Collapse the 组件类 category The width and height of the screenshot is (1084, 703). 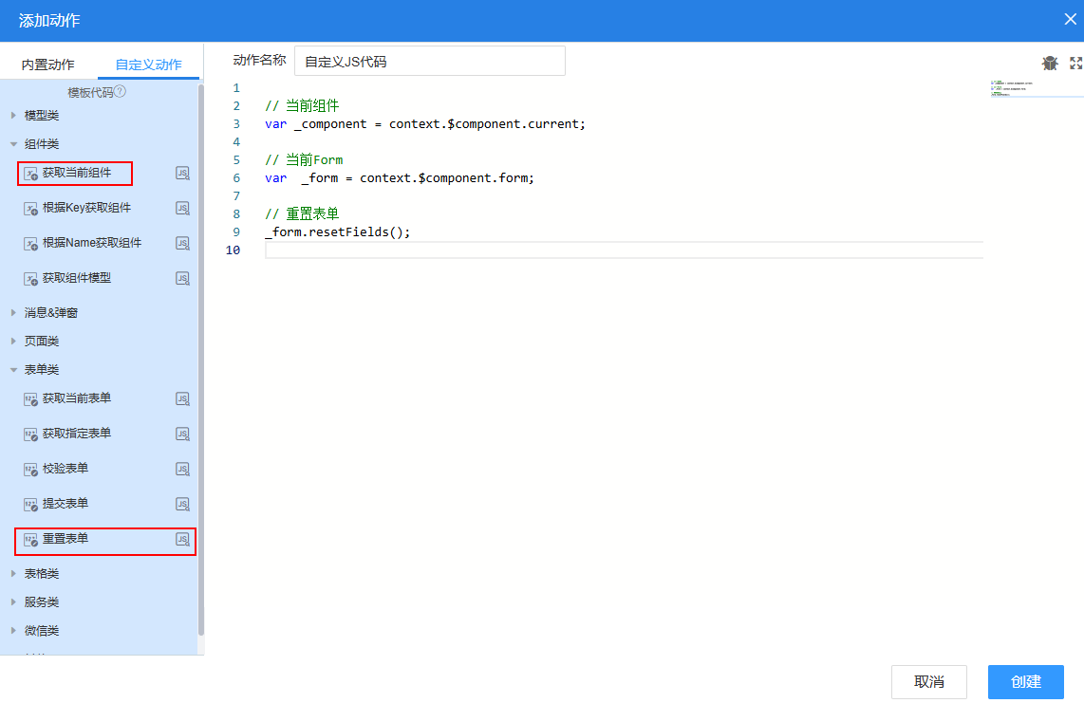(x=13, y=144)
